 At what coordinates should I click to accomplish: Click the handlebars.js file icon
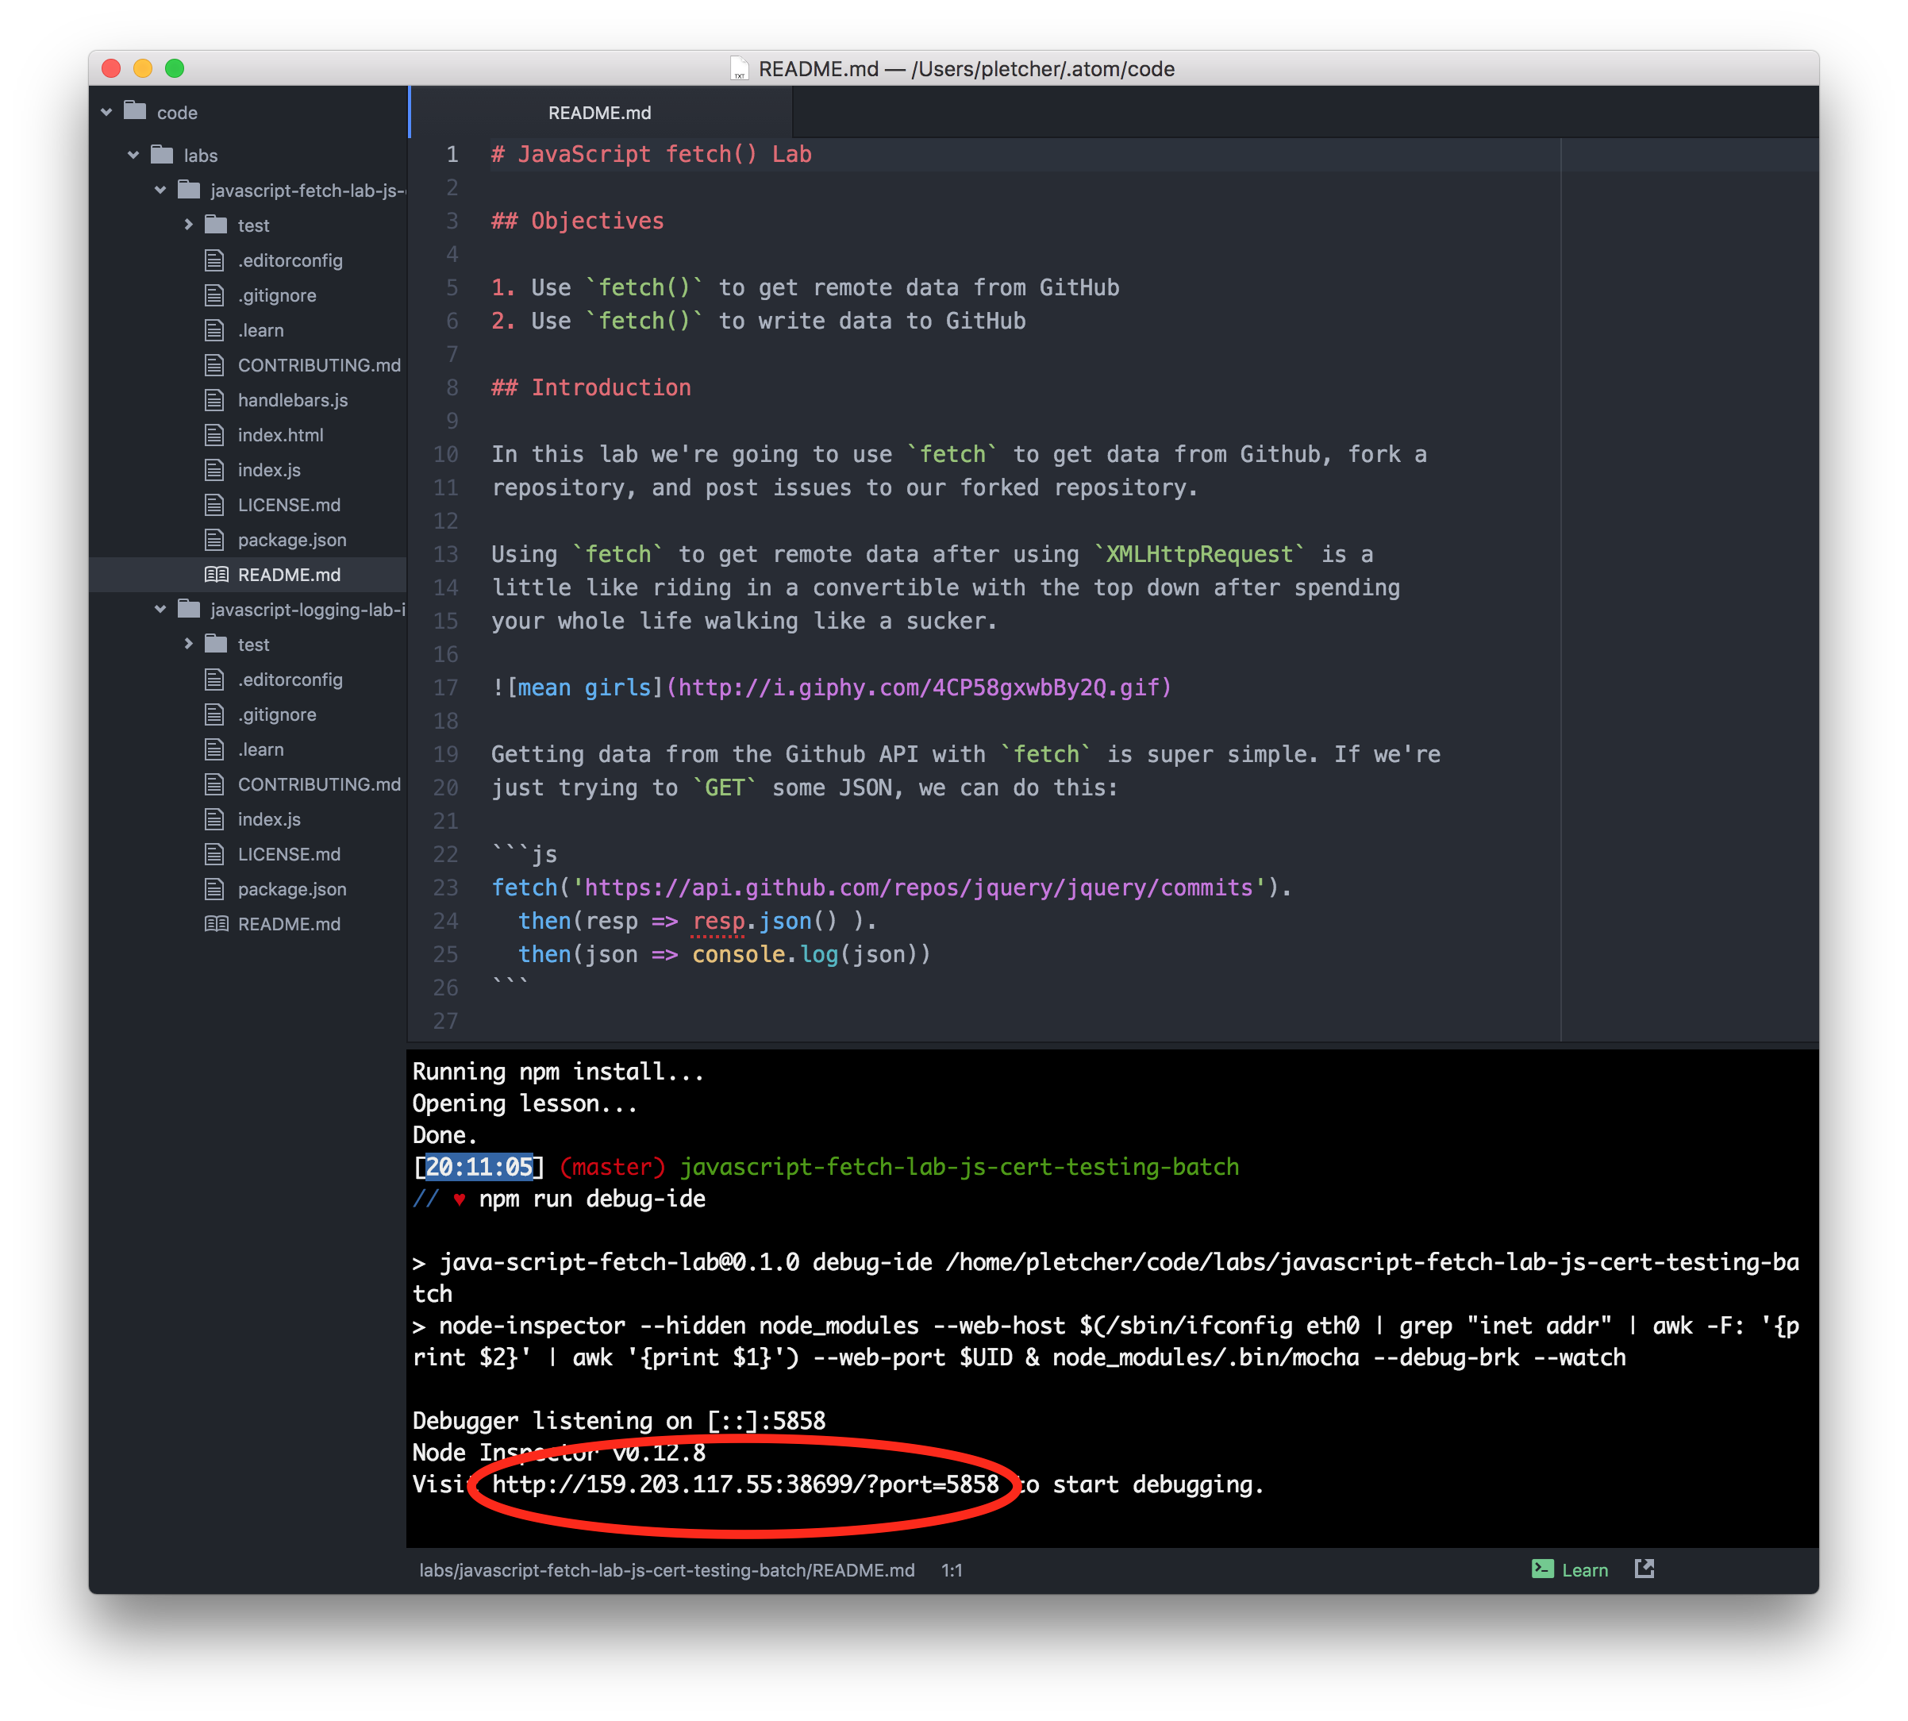pyautogui.click(x=216, y=400)
